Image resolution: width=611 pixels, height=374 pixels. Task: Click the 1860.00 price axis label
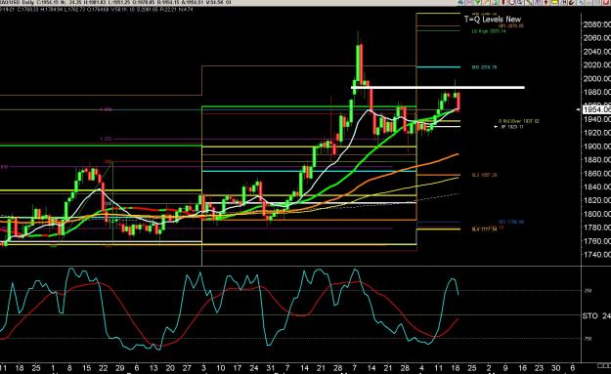point(596,173)
